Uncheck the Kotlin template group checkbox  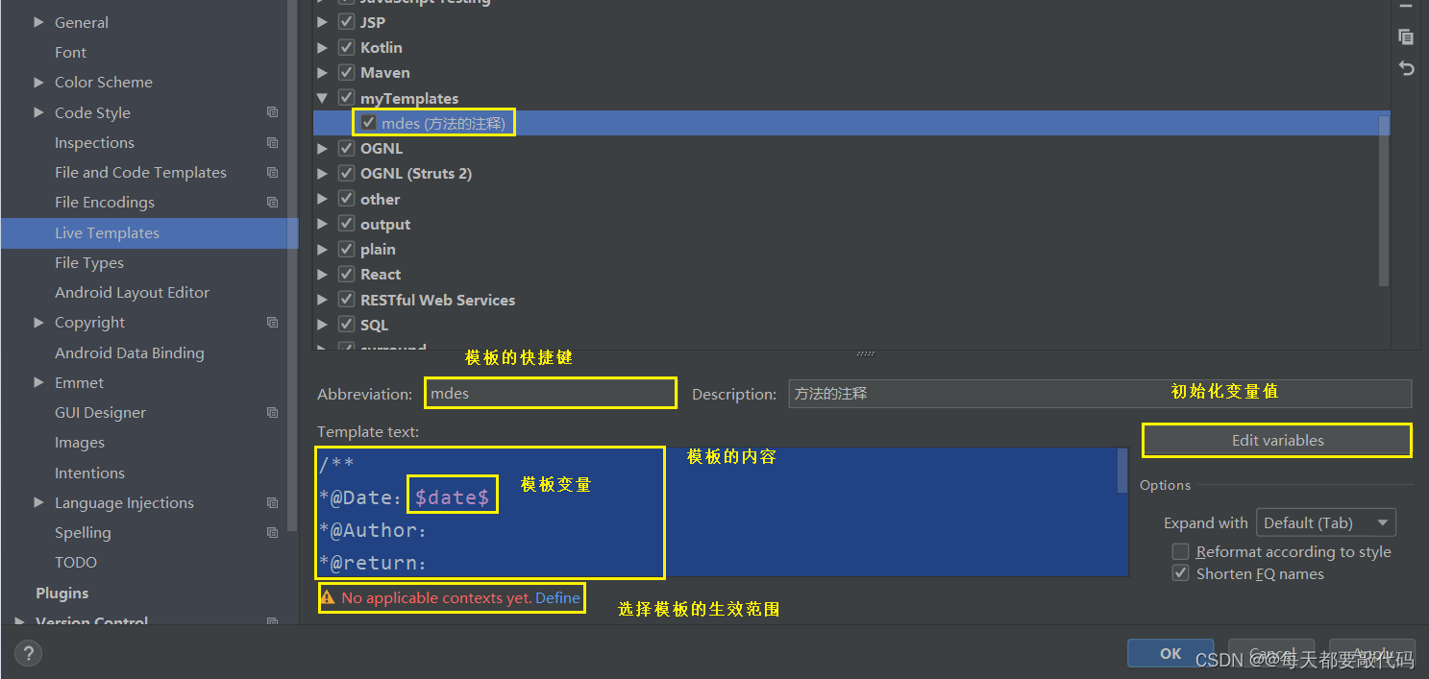coord(347,47)
